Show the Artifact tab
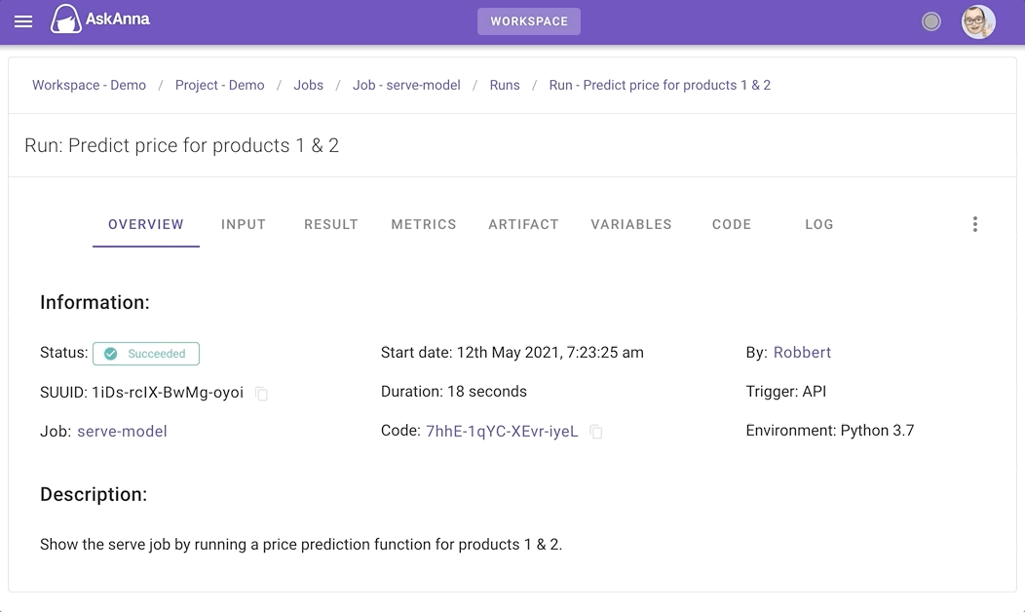The width and height of the screenshot is (1025, 612). pos(523,224)
